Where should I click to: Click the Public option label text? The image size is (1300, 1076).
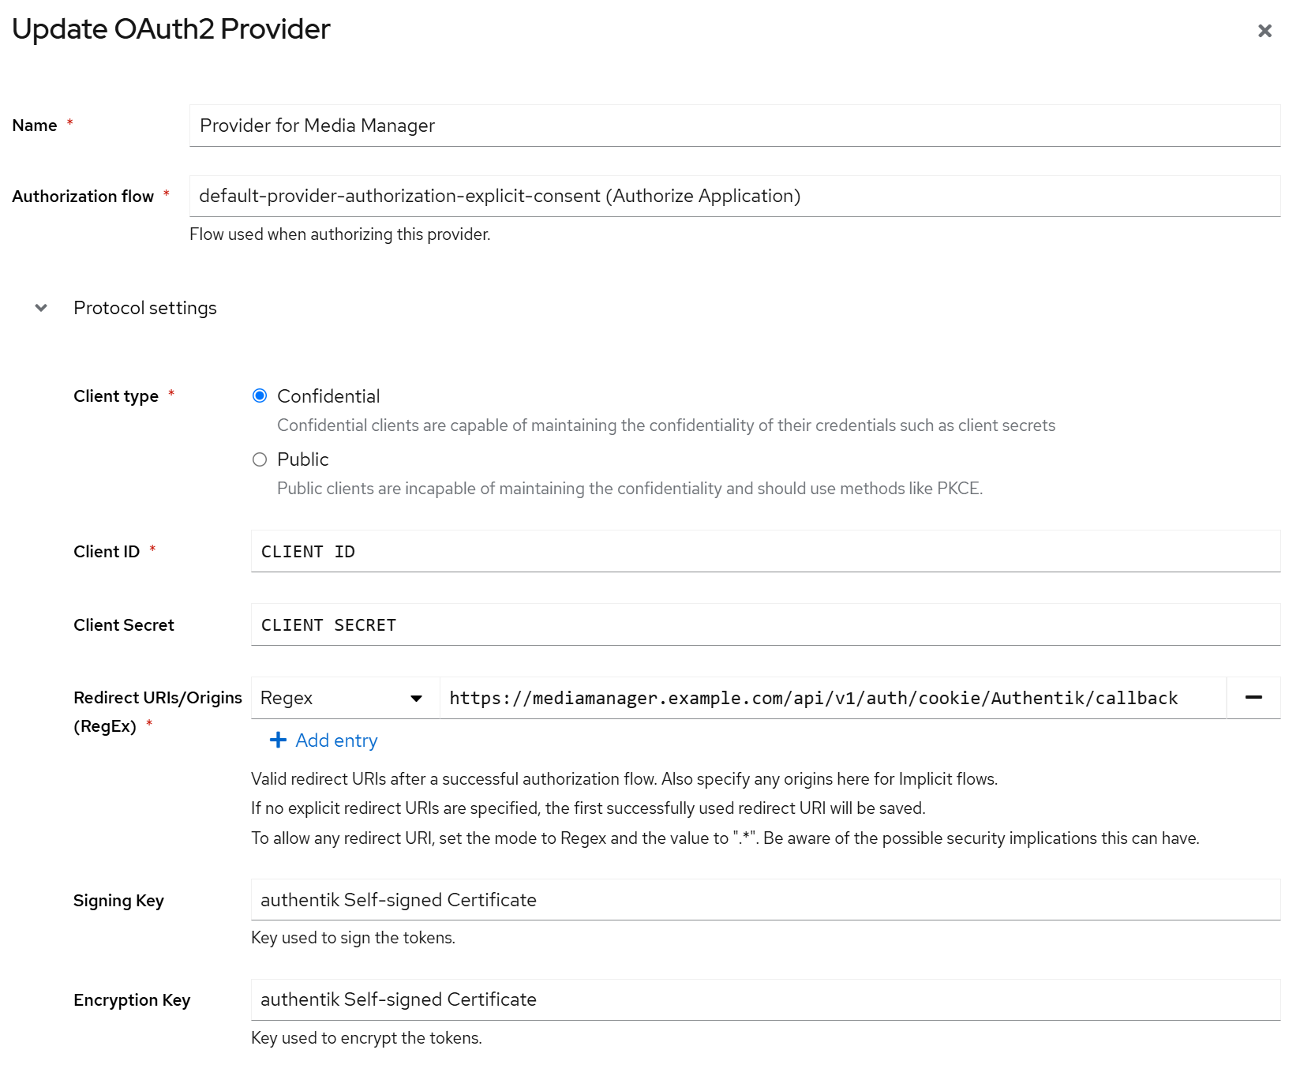tap(303, 459)
